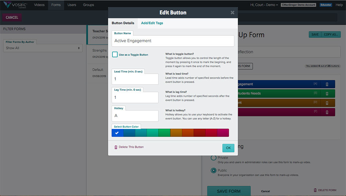This screenshot has height=196, width=346.
Task: Open the Users menu item
Action: [72, 5]
